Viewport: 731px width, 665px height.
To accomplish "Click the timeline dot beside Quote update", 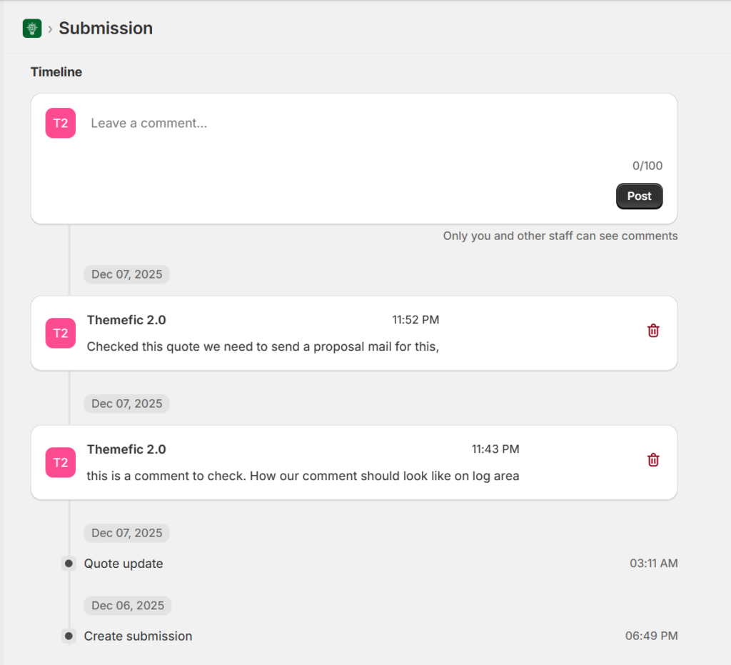I will tap(69, 564).
